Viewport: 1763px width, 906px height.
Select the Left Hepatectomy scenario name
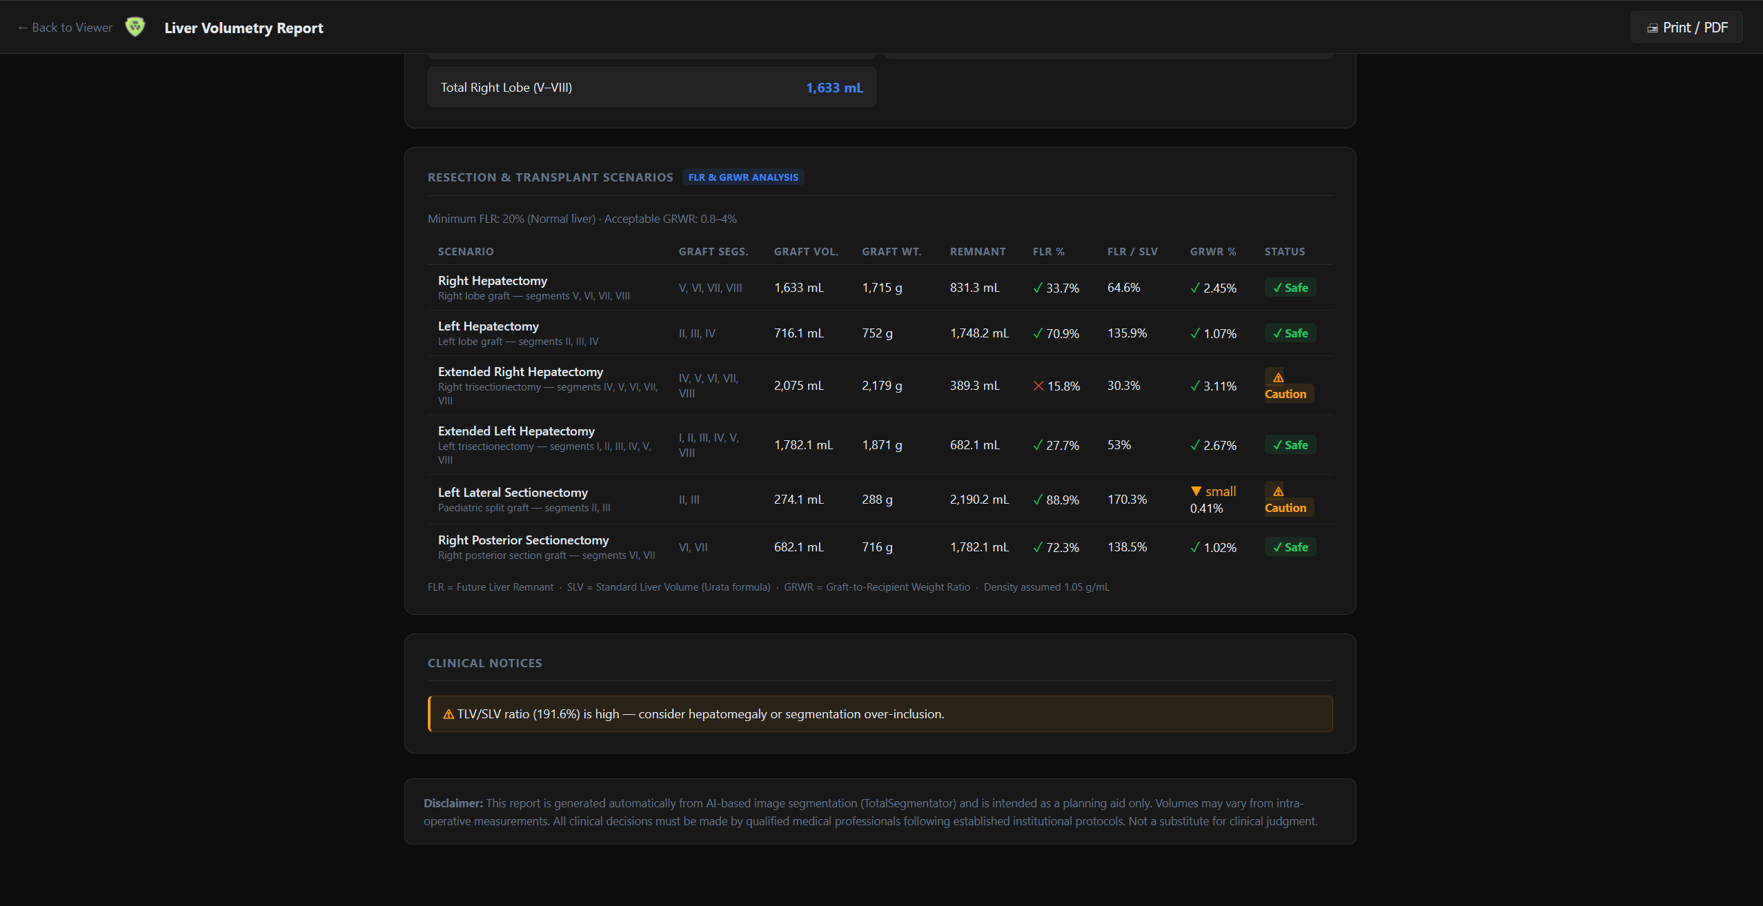point(488,326)
